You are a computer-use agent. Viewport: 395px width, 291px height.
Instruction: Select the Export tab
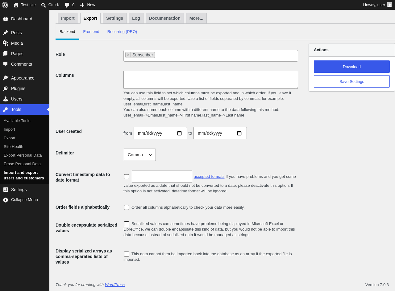coord(90,18)
